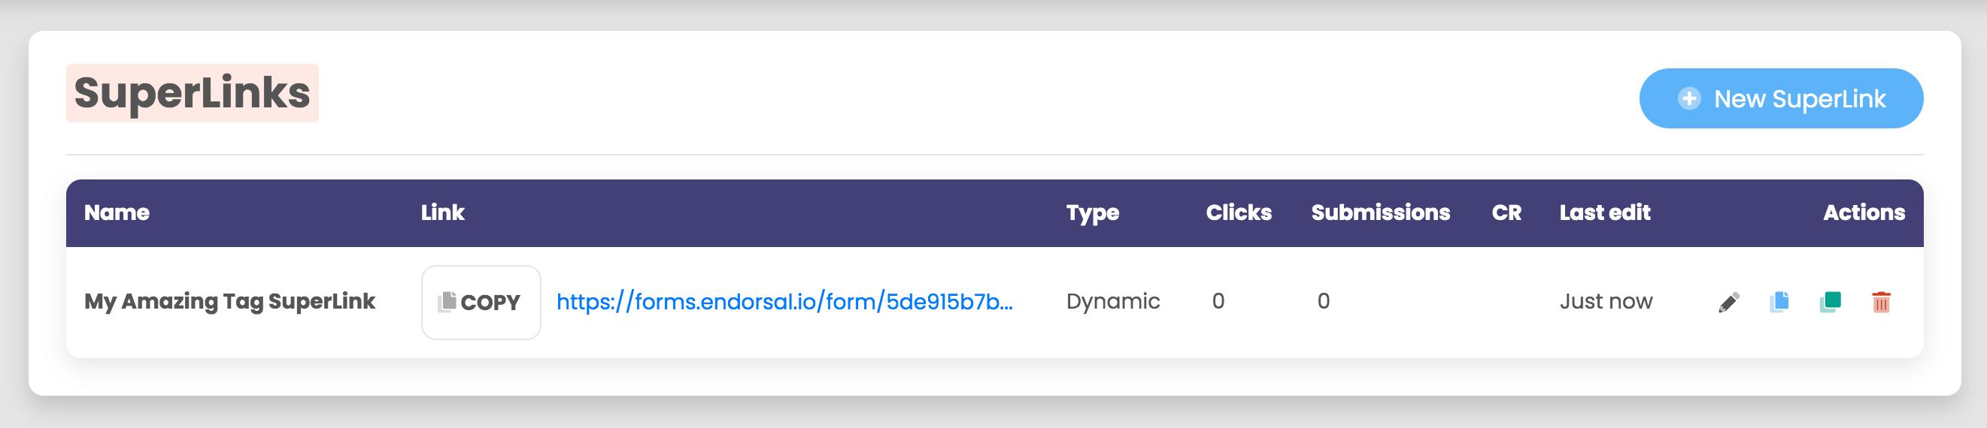1987x428 pixels.
Task: Select the My Amazing Tag SuperLink name
Action: [230, 301]
